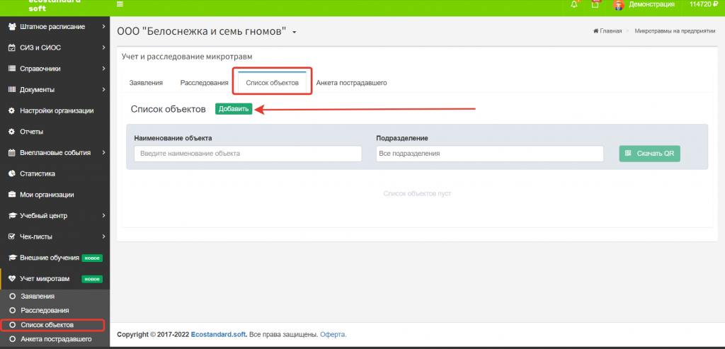Click the Учебный центр graduation cap icon

pos(13,216)
